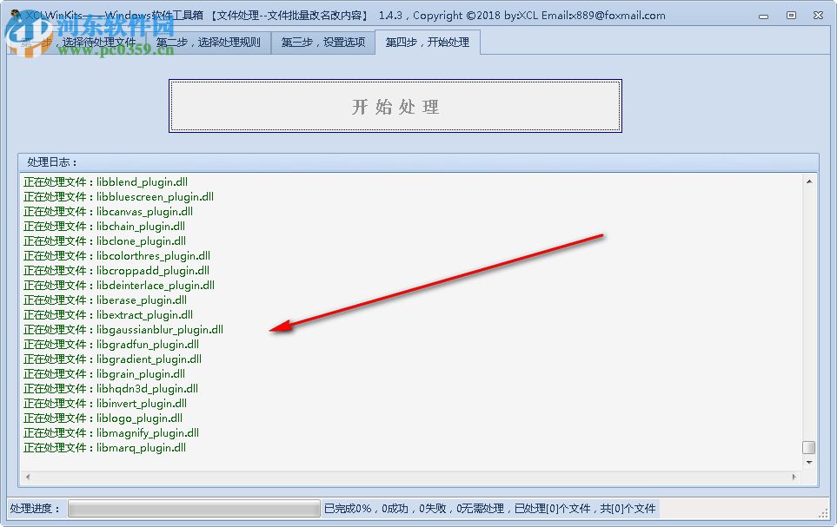
Task: Click the horizontal scroll-left arrow below the log
Action: click(26, 477)
